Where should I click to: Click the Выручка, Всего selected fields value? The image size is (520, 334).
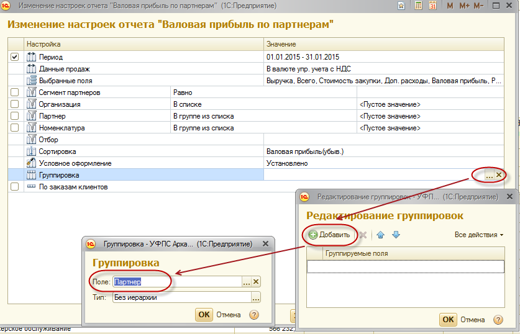tap(384, 81)
